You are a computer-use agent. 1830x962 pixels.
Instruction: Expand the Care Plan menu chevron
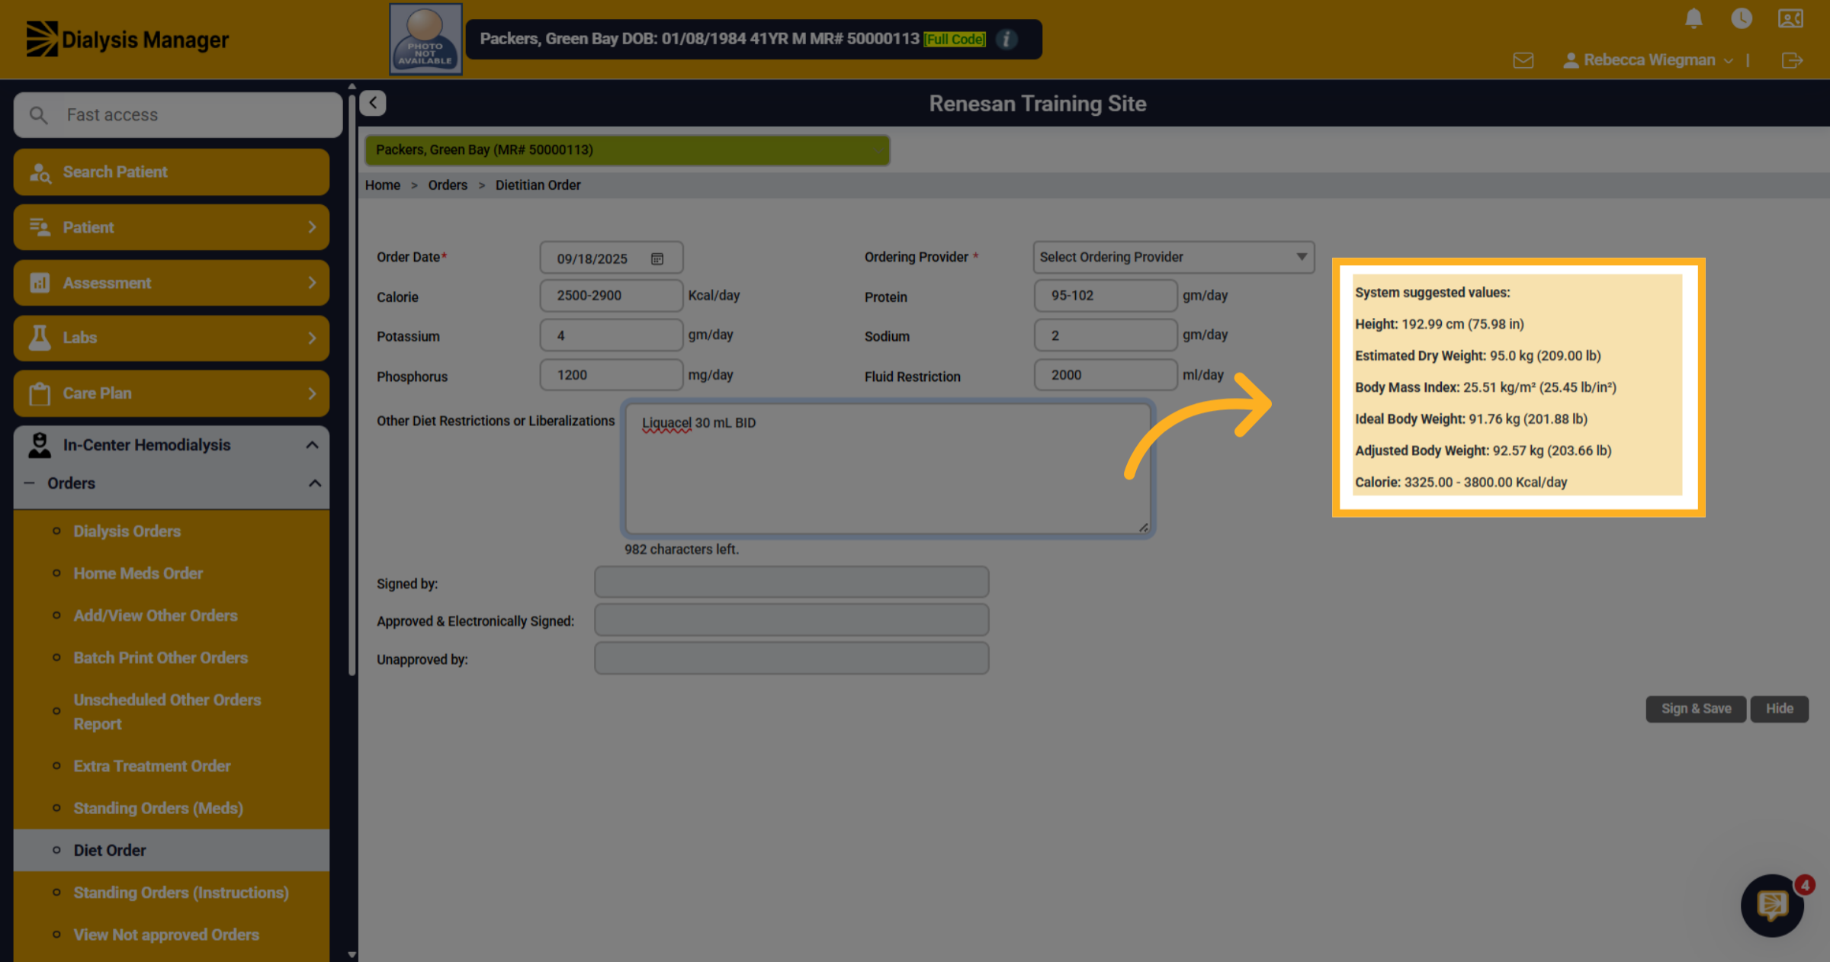(312, 393)
